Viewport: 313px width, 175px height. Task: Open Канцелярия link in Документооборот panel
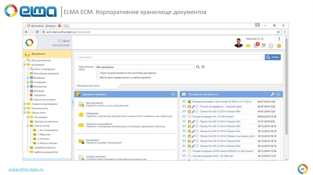pyautogui.click(x=92, y=140)
